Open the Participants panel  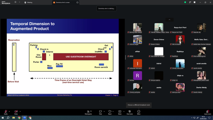click(89, 112)
